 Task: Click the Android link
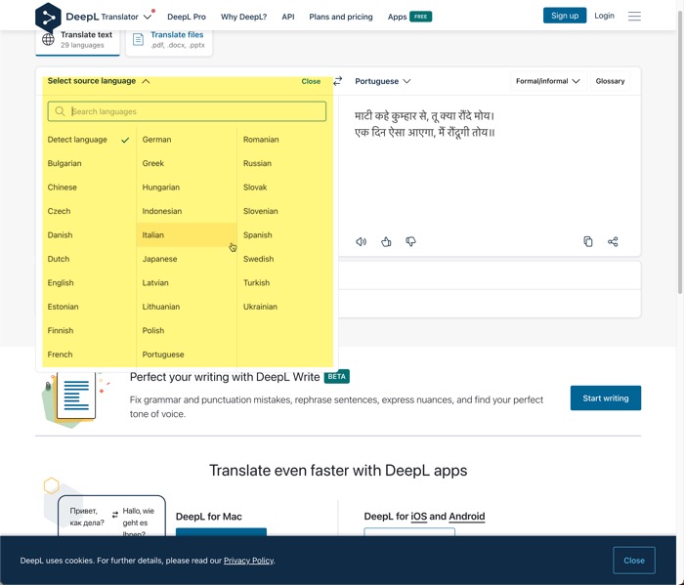tap(467, 517)
